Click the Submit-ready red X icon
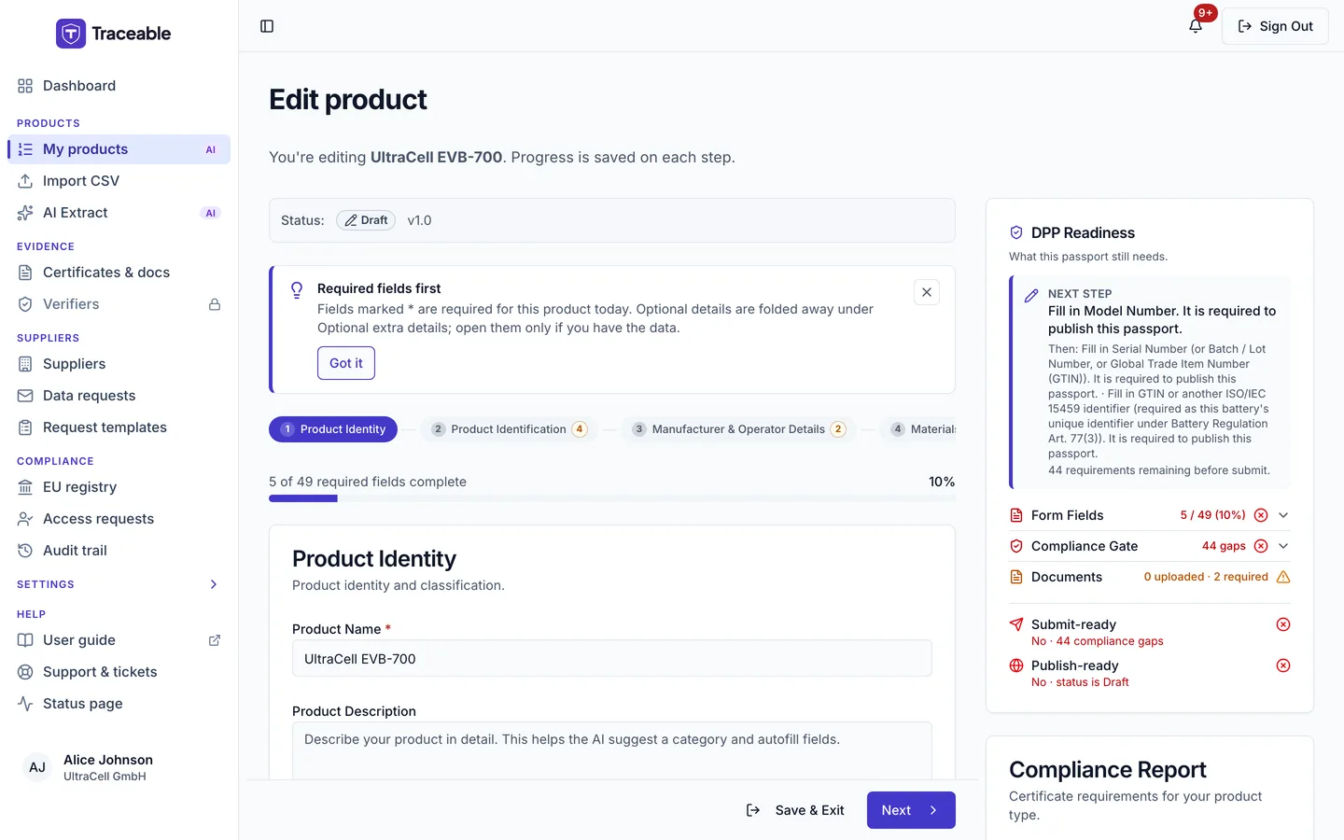 tap(1283, 624)
